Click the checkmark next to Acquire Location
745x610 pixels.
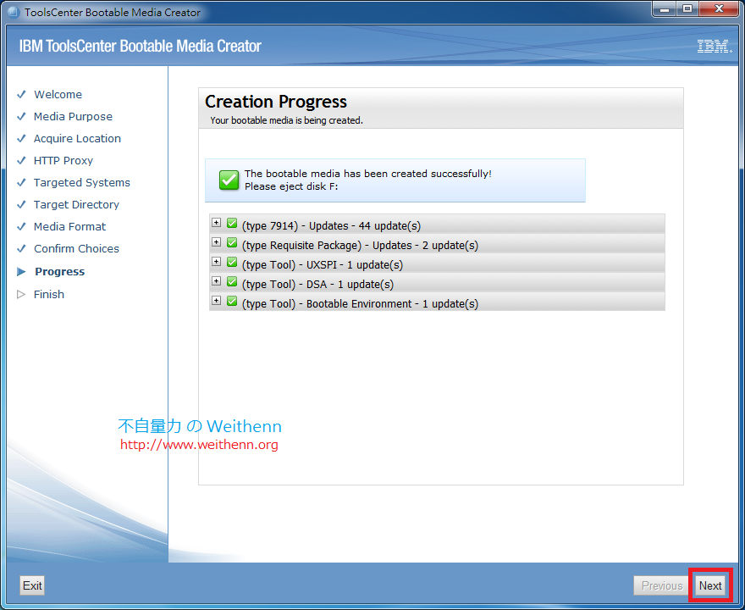[21, 138]
